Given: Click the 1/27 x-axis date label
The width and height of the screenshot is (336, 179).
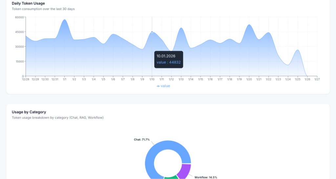Looking at the screenshot, I should pos(317,79).
